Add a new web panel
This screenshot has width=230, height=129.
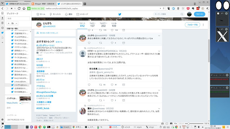3,42
